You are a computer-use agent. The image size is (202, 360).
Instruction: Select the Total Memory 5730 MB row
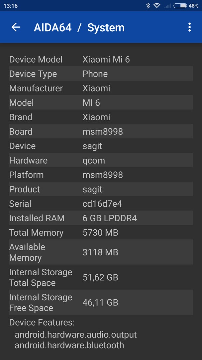click(x=101, y=232)
